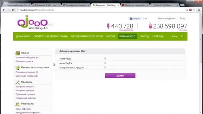Open the Выплатить деньги link
203x114 pixels.
coord(24,61)
